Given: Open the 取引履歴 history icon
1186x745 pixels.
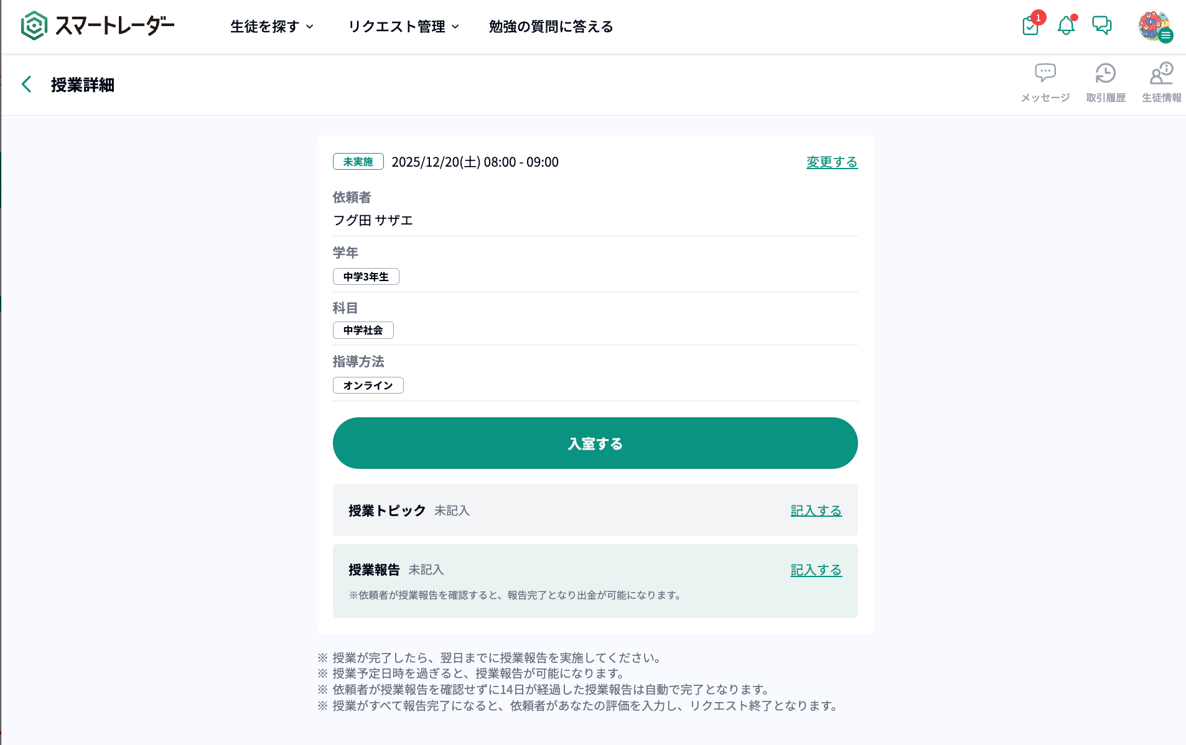Looking at the screenshot, I should point(1106,81).
